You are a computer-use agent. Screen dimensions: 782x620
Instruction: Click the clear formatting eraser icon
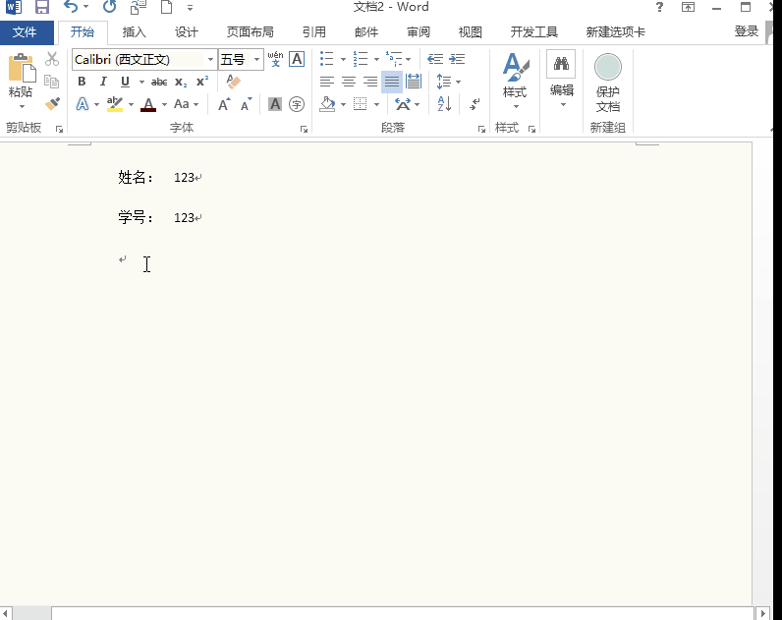pyautogui.click(x=233, y=82)
